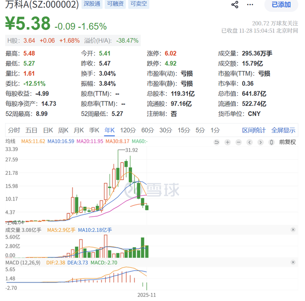Click the 深股通 tag
Viewport: 305px width, 301px height.
[x=92, y=4]
